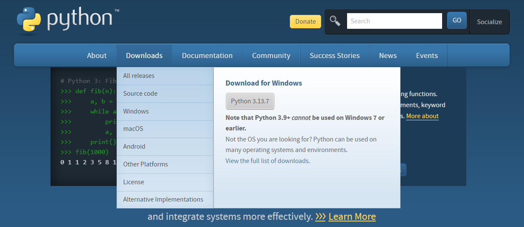Click the GO search button
The width and height of the screenshot is (524, 227).
[x=457, y=20]
